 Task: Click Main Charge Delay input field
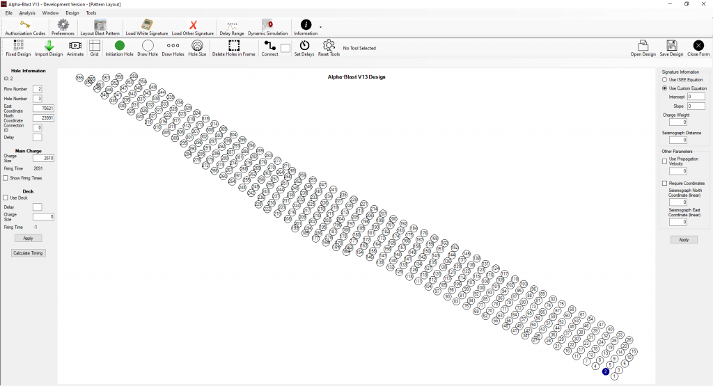coord(38,138)
